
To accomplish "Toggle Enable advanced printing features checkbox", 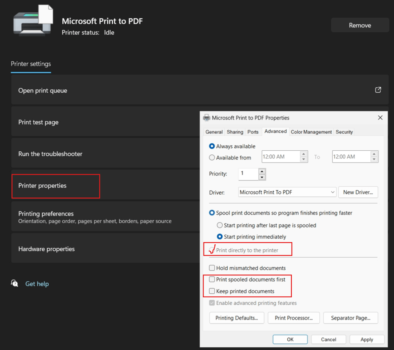I will 212,303.
